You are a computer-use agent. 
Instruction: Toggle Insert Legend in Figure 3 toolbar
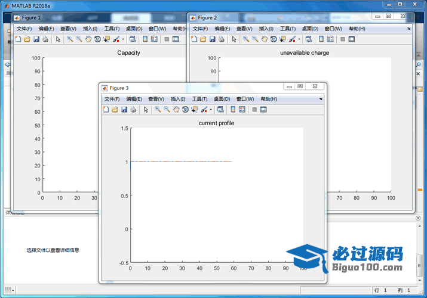[242, 110]
